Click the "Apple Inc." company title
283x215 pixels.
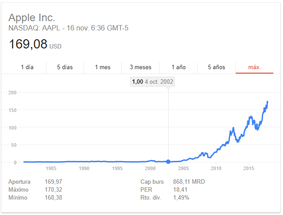[x=32, y=18]
